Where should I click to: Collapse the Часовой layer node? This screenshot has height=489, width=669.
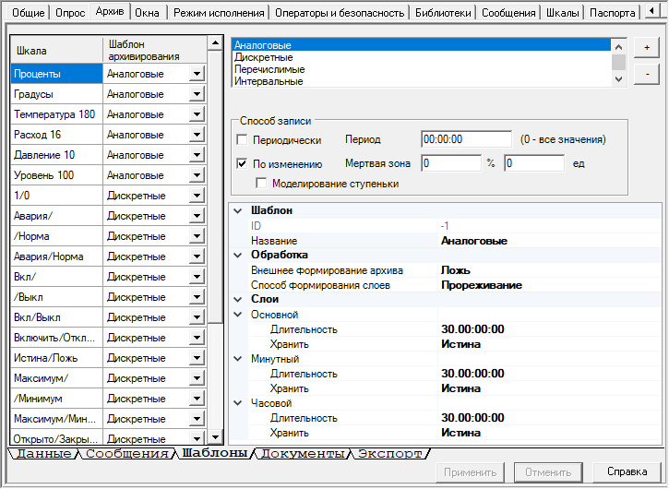click(238, 403)
